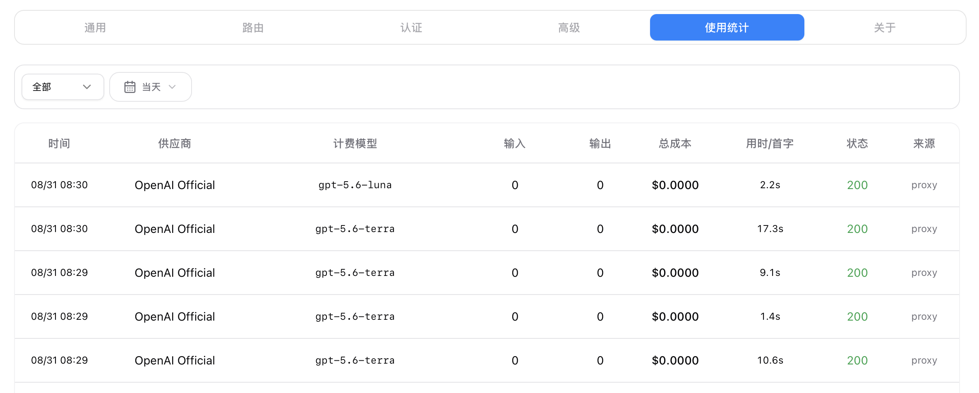Click the 9.1s duration cell
Viewport: 979px width, 393px height.
pyautogui.click(x=770, y=273)
